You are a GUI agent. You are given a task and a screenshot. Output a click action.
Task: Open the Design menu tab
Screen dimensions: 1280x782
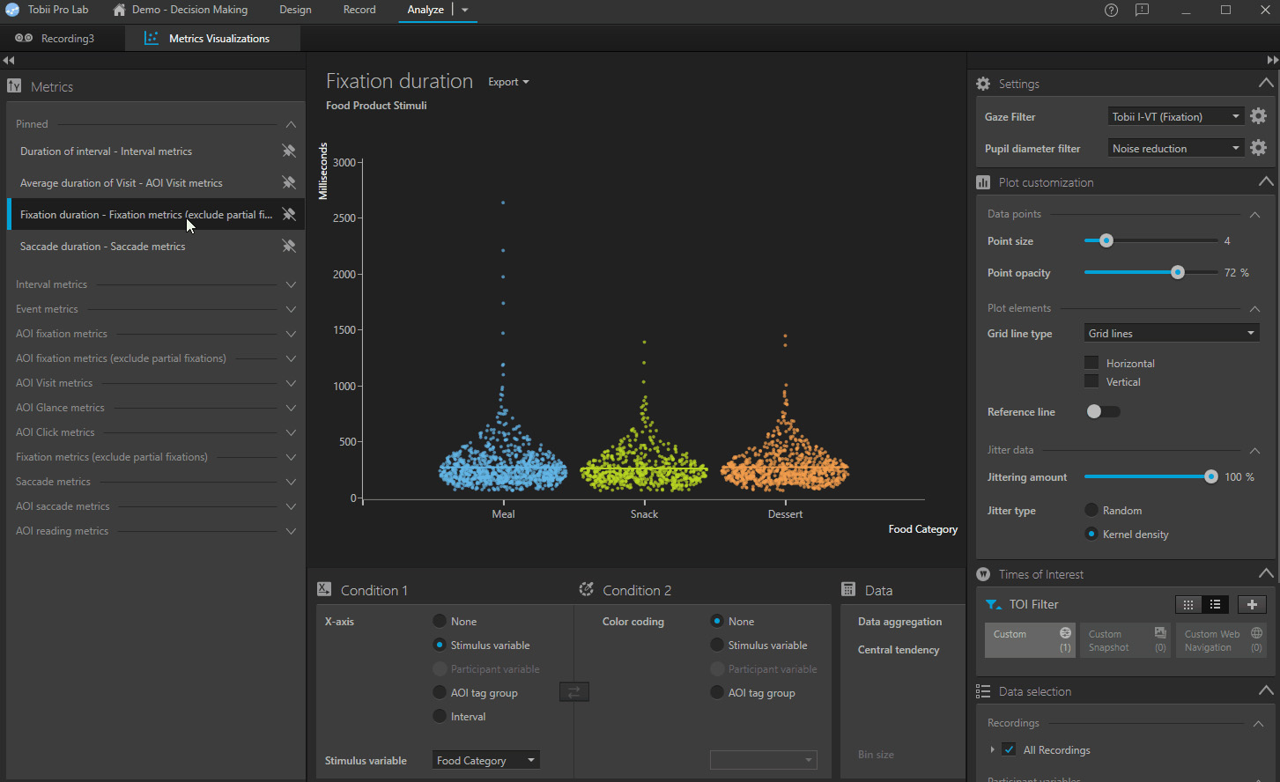point(295,10)
